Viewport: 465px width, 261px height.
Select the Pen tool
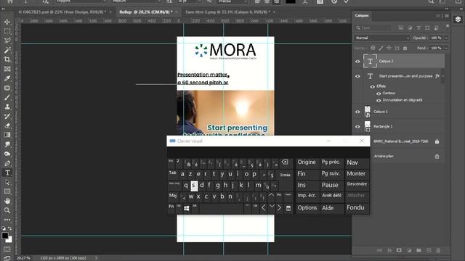coord(7,163)
